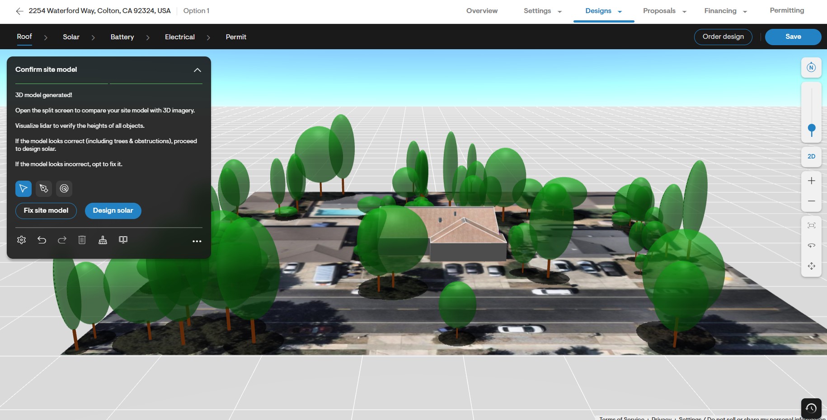Fit model to screen icon
The height and width of the screenshot is (420, 827).
click(x=811, y=225)
